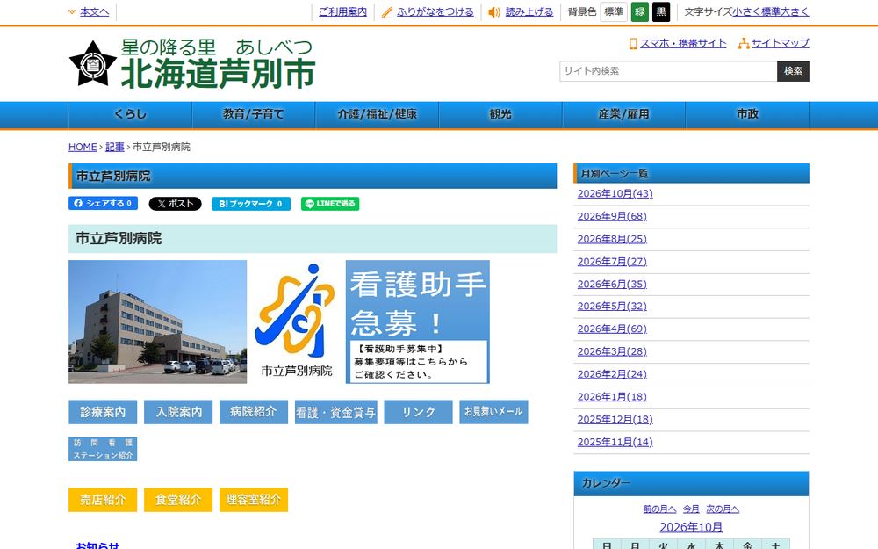878x549 pixels.
Task: Open the 教育/子育て menu
Action: coord(254,115)
